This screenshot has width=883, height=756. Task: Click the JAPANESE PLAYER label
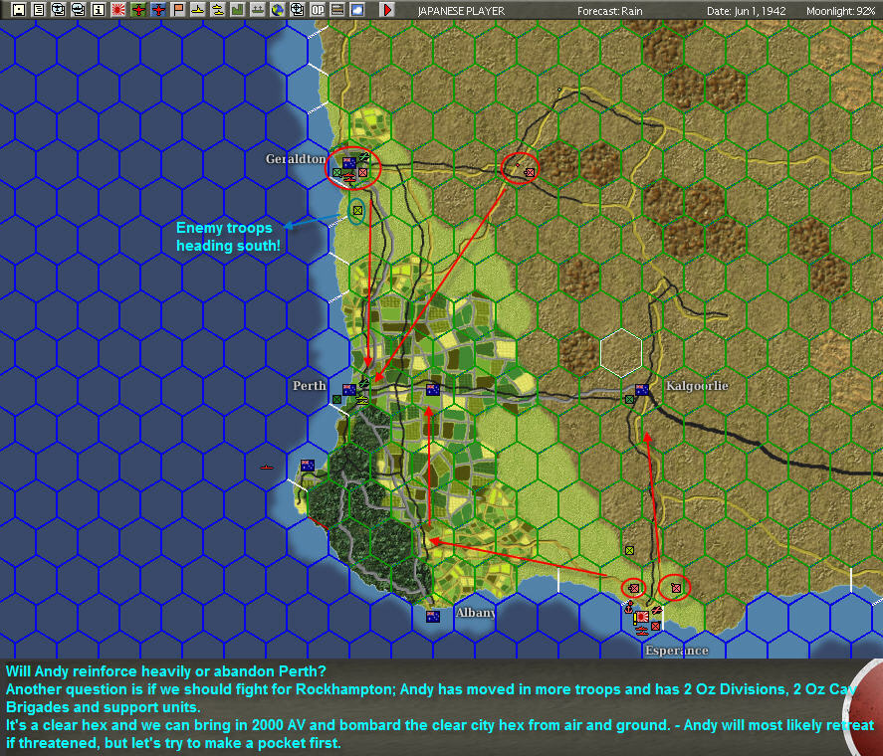tap(461, 11)
